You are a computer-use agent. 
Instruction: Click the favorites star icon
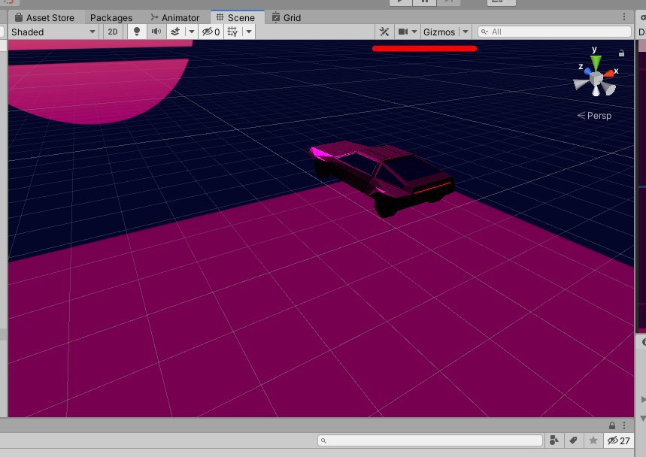click(593, 440)
